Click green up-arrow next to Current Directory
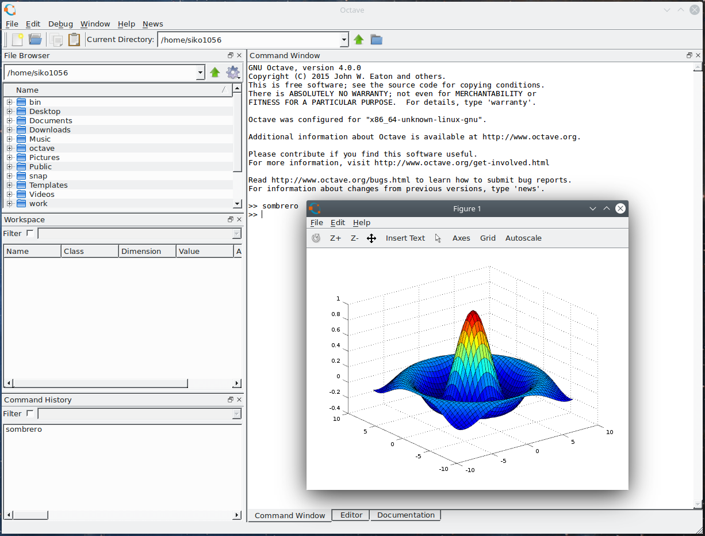The height and width of the screenshot is (536, 705). click(x=359, y=40)
